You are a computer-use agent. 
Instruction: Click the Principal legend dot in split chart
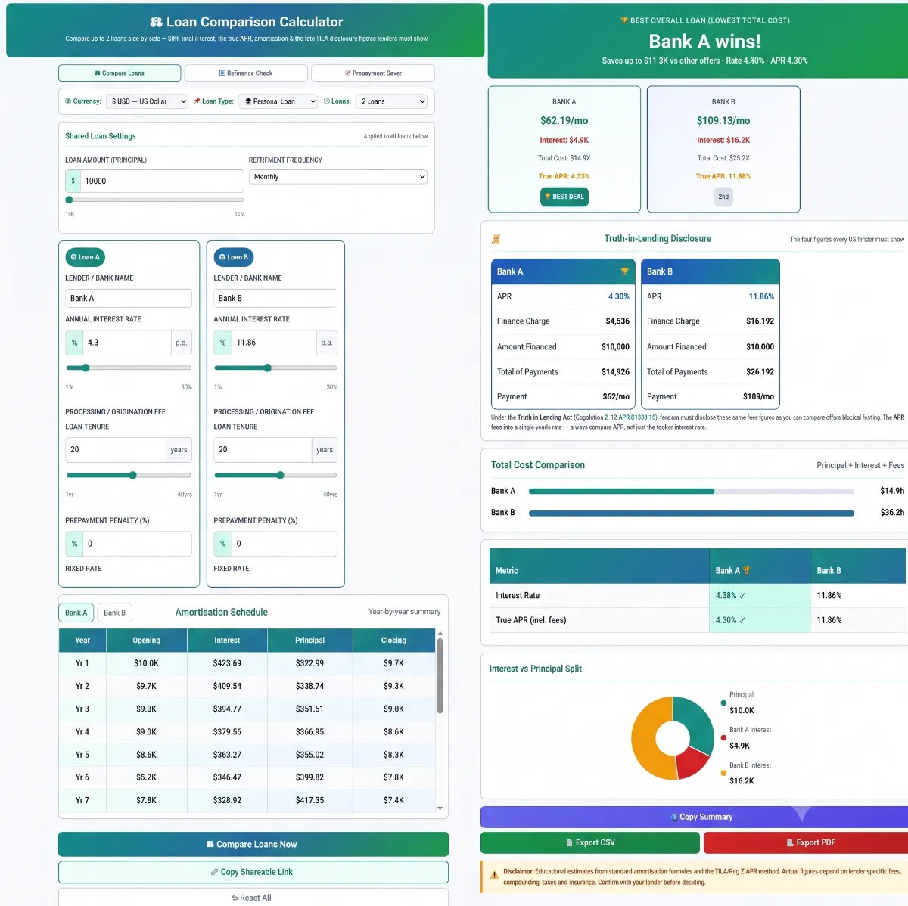pos(723,703)
